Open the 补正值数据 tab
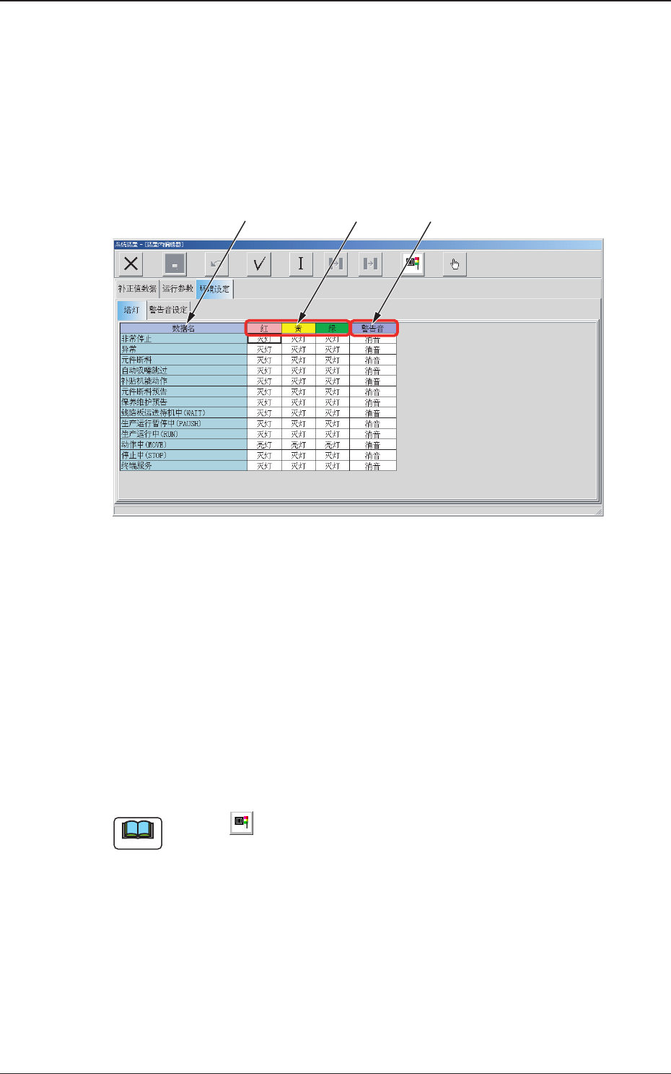This screenshot has width=671, height=1074. [x=137, y=289]
